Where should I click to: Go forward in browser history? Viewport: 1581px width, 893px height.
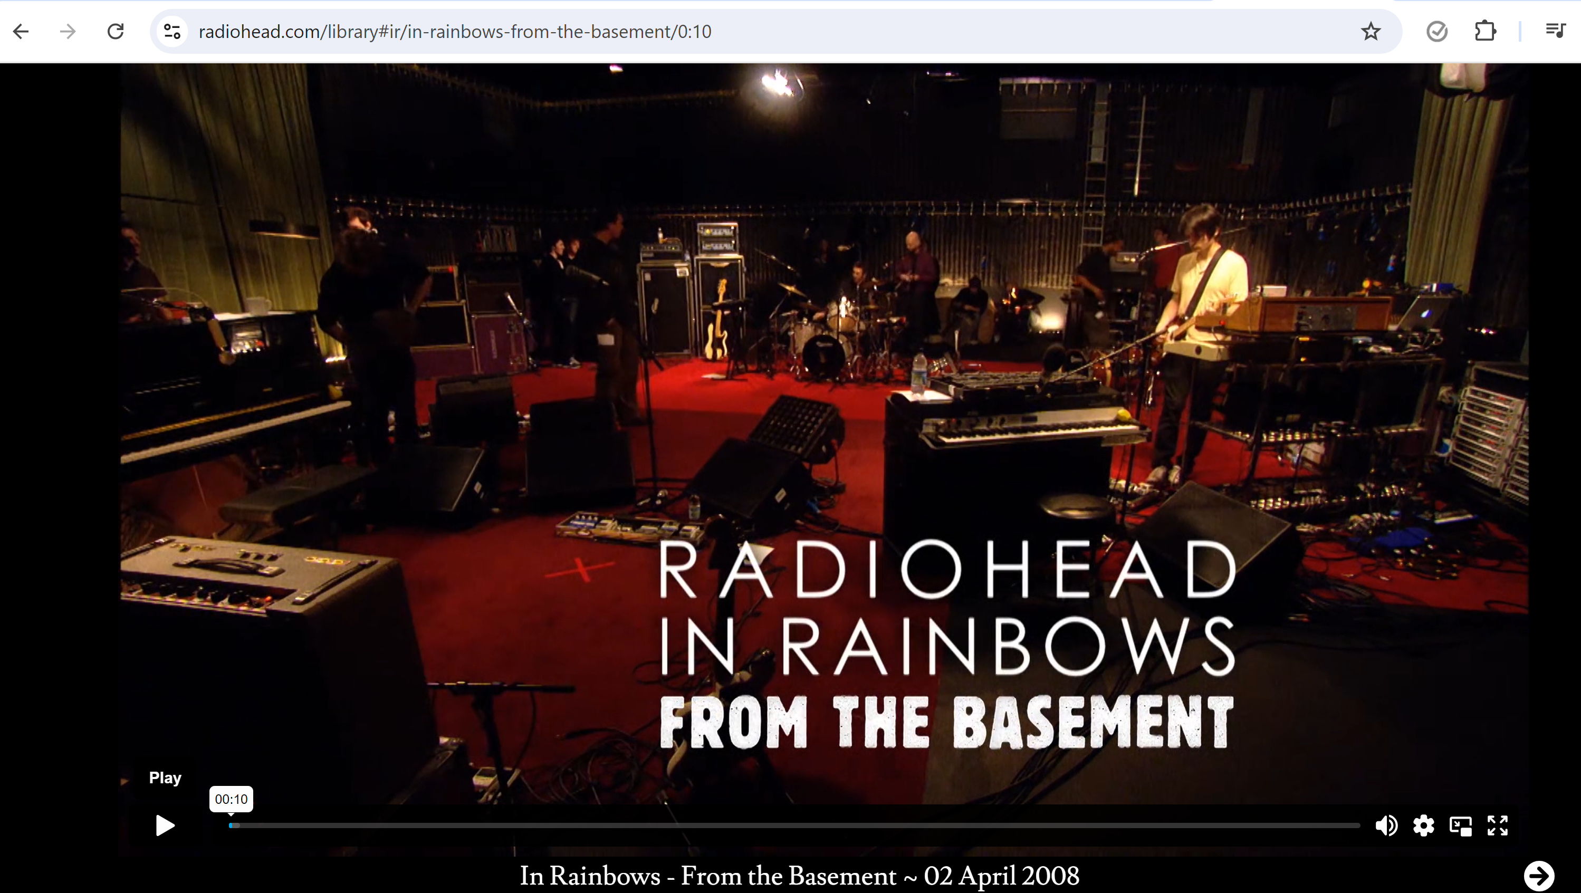point(68,31)
